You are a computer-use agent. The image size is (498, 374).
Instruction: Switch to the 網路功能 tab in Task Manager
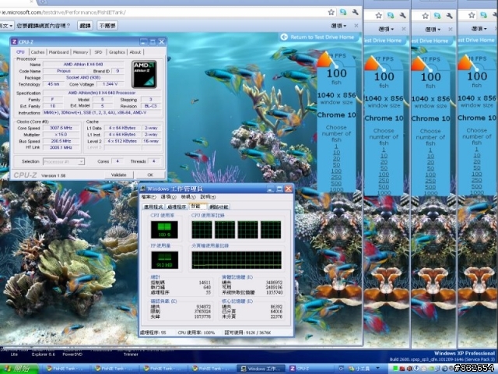pos(219,207)
